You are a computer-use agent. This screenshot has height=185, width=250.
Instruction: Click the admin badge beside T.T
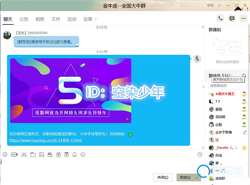click(244, 102)
